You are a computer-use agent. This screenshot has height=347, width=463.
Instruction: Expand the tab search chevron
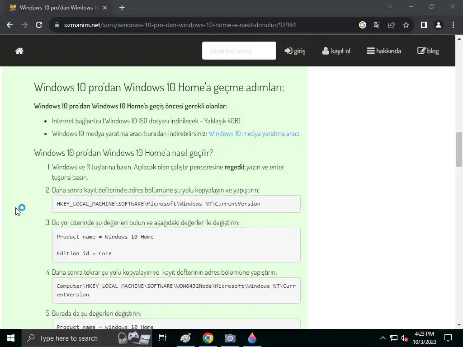390,6
